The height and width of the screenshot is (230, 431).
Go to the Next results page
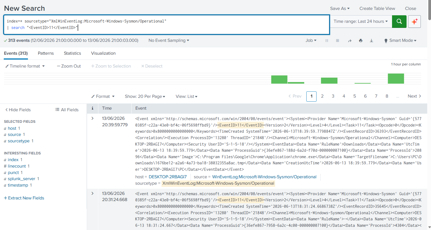coord(414,96)
